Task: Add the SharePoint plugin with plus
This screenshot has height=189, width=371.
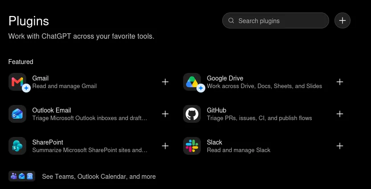Action: point(165,146)
